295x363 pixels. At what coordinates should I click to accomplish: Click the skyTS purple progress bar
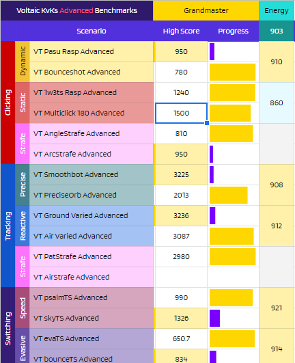coord(214,318)
